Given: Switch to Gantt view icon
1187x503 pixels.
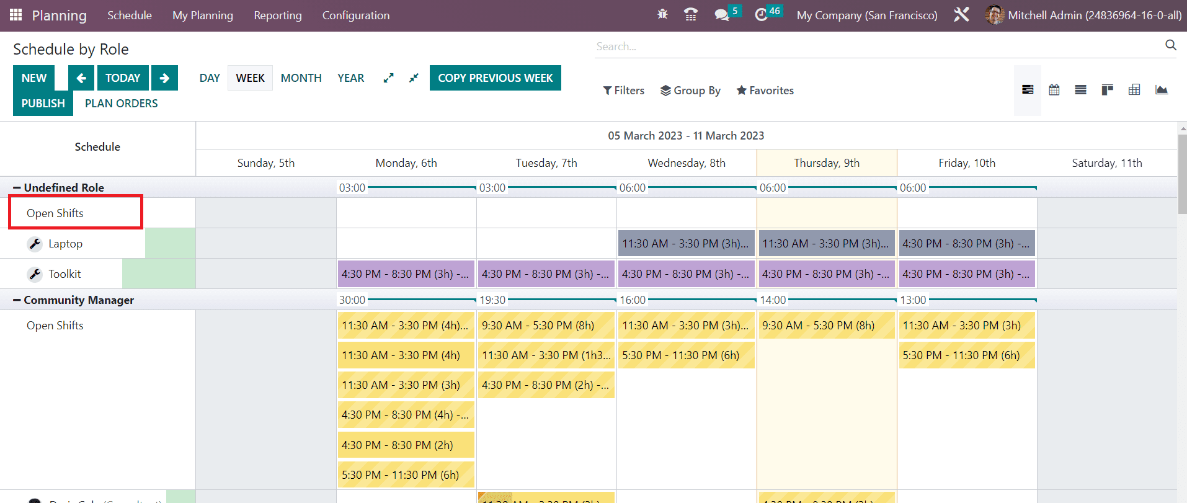Looking at the screenshot, I should [x=1028, y=90].
